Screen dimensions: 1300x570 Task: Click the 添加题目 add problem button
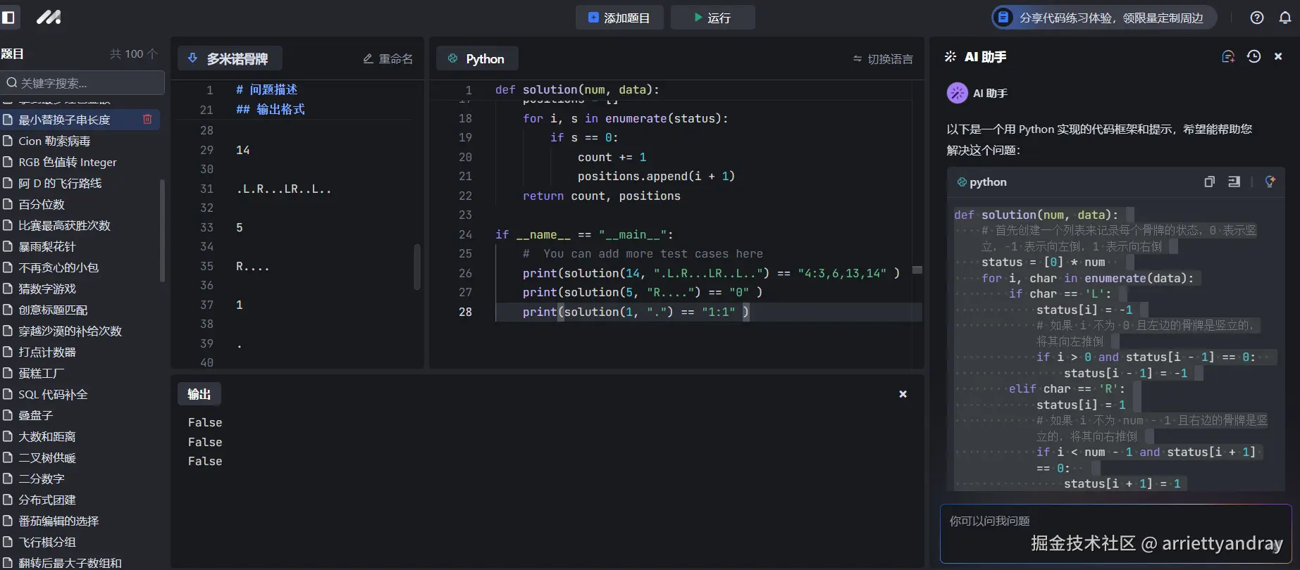(619, 18)
